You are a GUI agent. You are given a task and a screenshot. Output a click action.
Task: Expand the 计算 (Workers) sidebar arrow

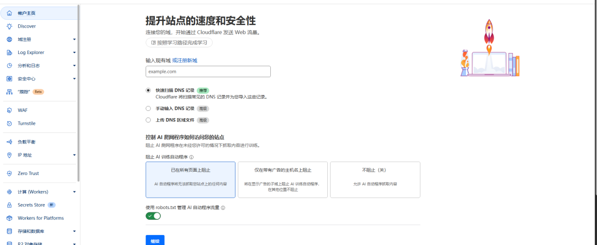(74, 192)
